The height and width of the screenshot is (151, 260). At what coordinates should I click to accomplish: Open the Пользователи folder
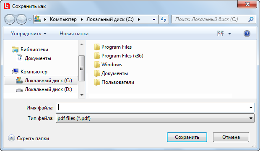(x=114, y=82)
